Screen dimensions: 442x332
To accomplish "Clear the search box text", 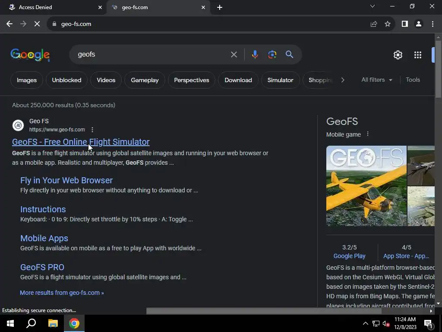I will [x=234, y=54].
